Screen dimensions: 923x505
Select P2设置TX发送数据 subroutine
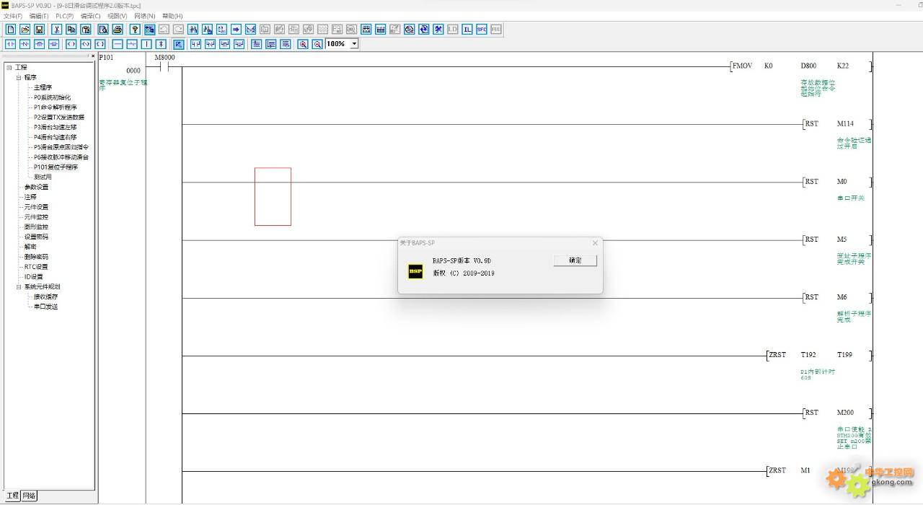point(58,117)
